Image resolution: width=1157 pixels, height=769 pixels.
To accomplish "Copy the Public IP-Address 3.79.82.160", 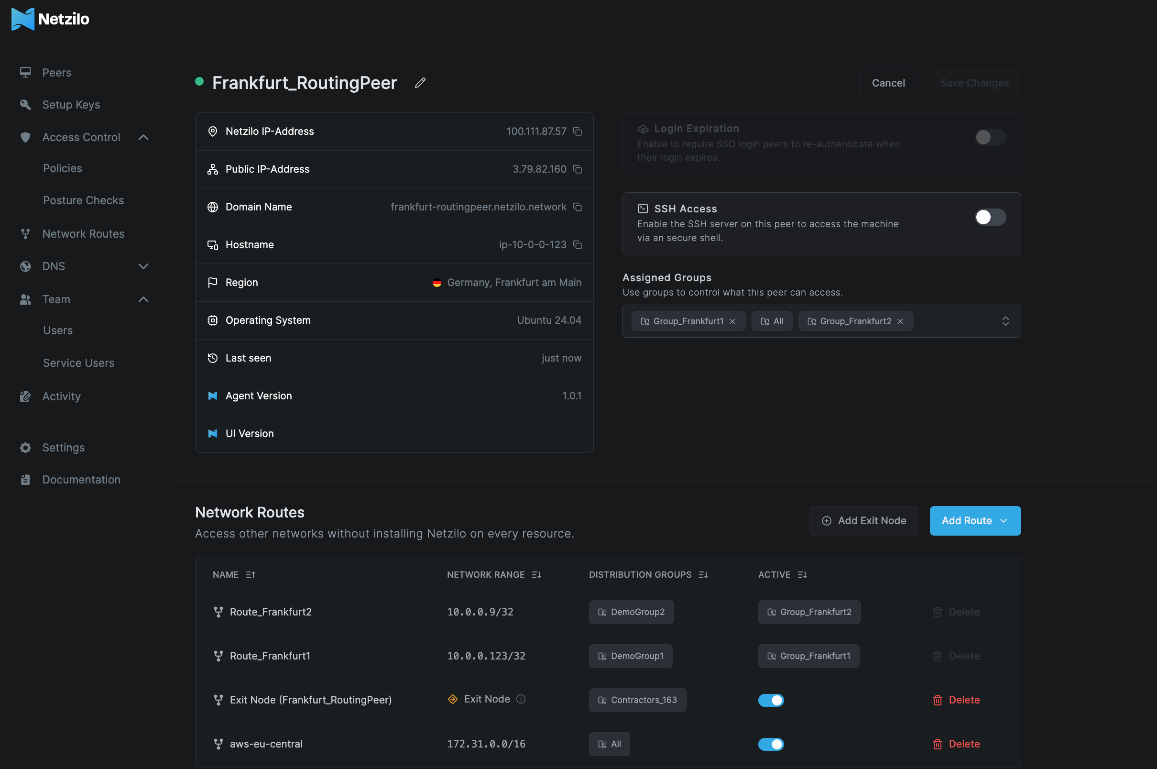I will pos(578,169).
